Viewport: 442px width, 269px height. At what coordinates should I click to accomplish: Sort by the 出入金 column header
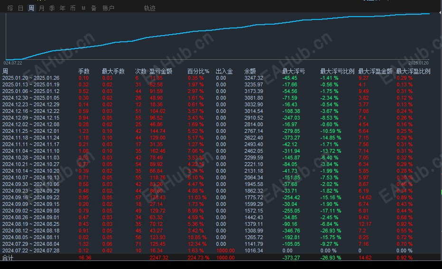pos(225,71)
